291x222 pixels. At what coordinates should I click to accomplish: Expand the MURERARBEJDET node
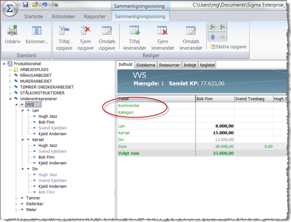click(x=10, y=81)
